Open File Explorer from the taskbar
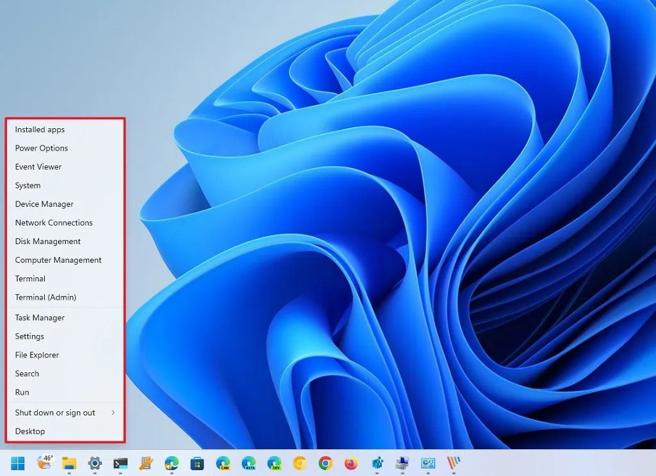 click(x=69, y=463)
